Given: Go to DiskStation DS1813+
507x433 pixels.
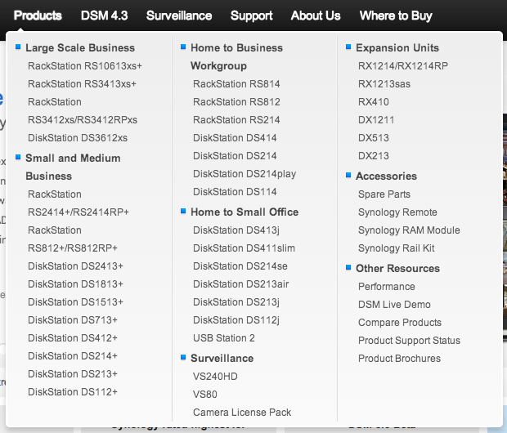Looking at the screenshot, I should point(75,284).
